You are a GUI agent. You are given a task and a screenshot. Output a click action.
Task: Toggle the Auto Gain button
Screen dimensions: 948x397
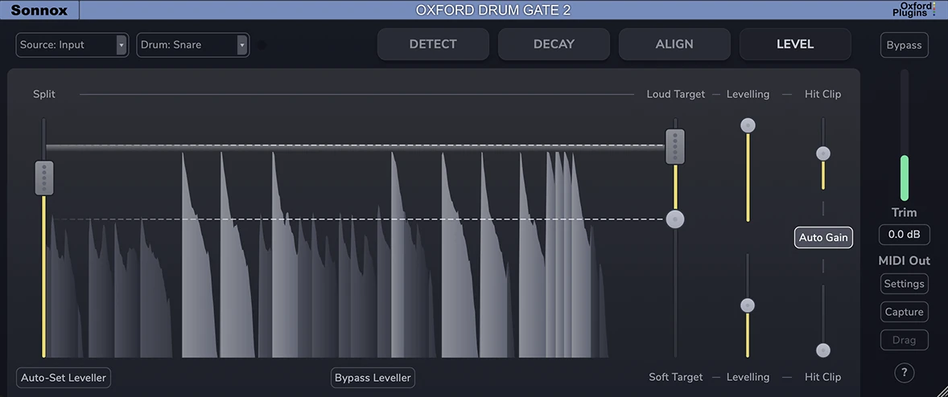coord(823,237)
